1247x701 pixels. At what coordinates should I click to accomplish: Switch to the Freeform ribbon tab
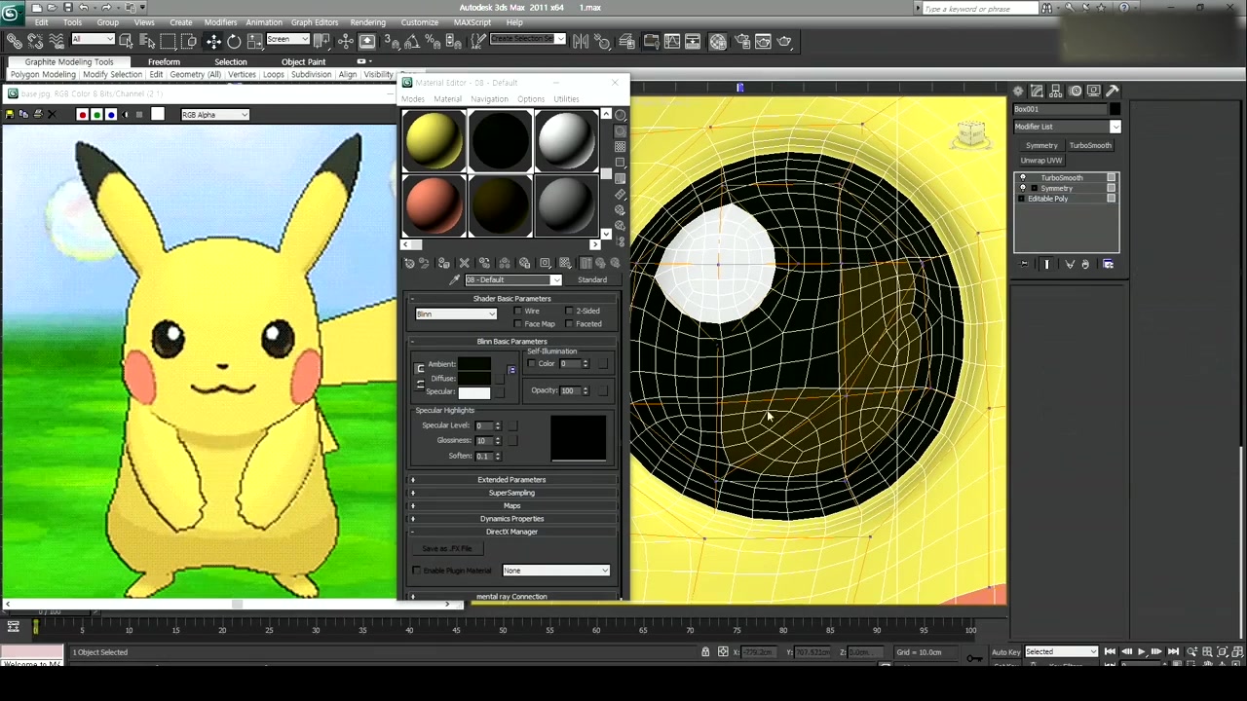click(164, 61)
